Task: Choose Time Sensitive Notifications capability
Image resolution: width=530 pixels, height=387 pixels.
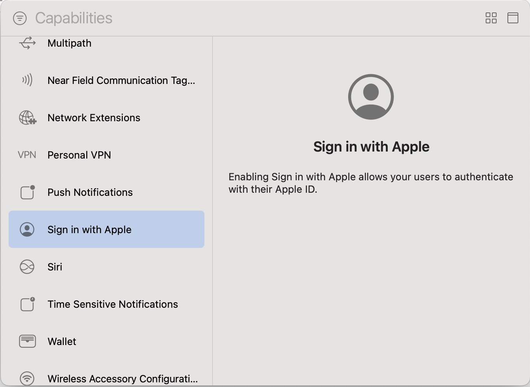Action: click(x=113, y=304)
